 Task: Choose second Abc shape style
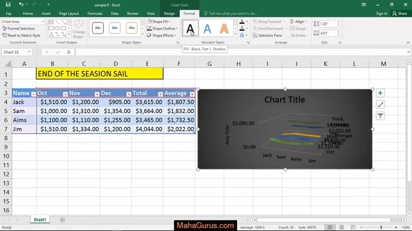click(x=115, y=28)
